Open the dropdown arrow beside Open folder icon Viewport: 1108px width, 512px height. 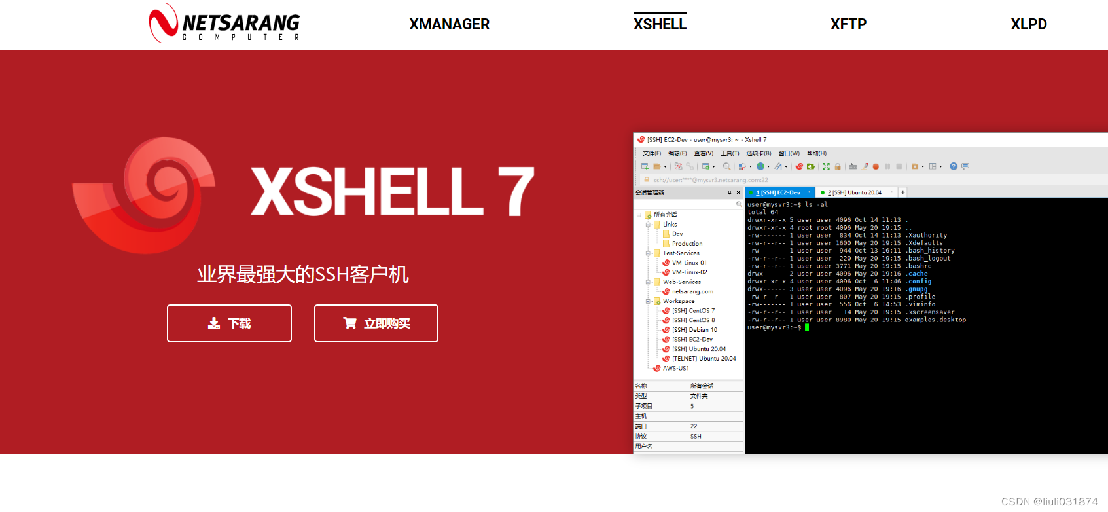click(x=665, y=166)
